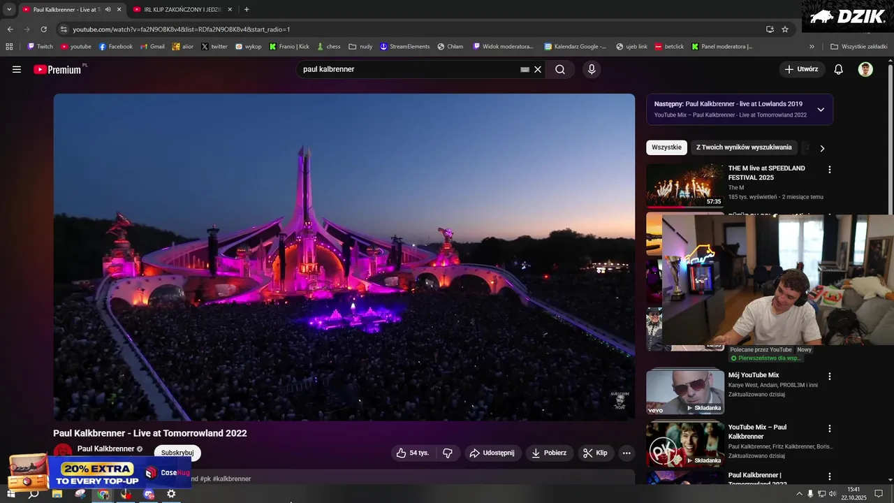Open THE M live at SPEEDLAND thumbnail
Image resolution: width=894 pixels, height=503 pixels.
685,185
